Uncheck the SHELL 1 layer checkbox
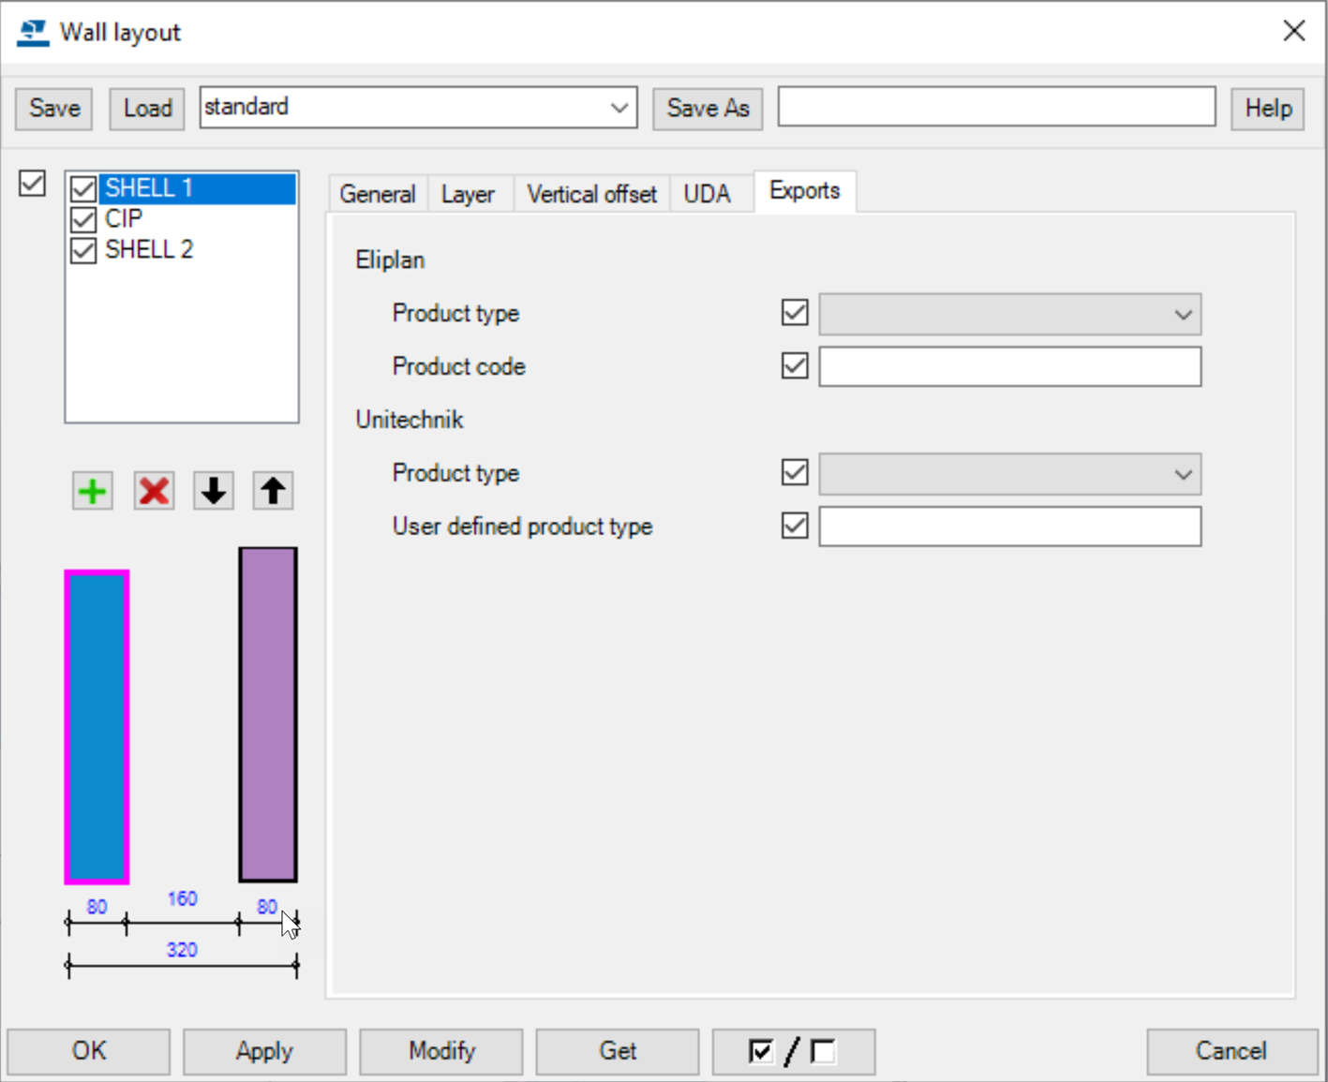1328x1082 pixels. coord(83,189)
